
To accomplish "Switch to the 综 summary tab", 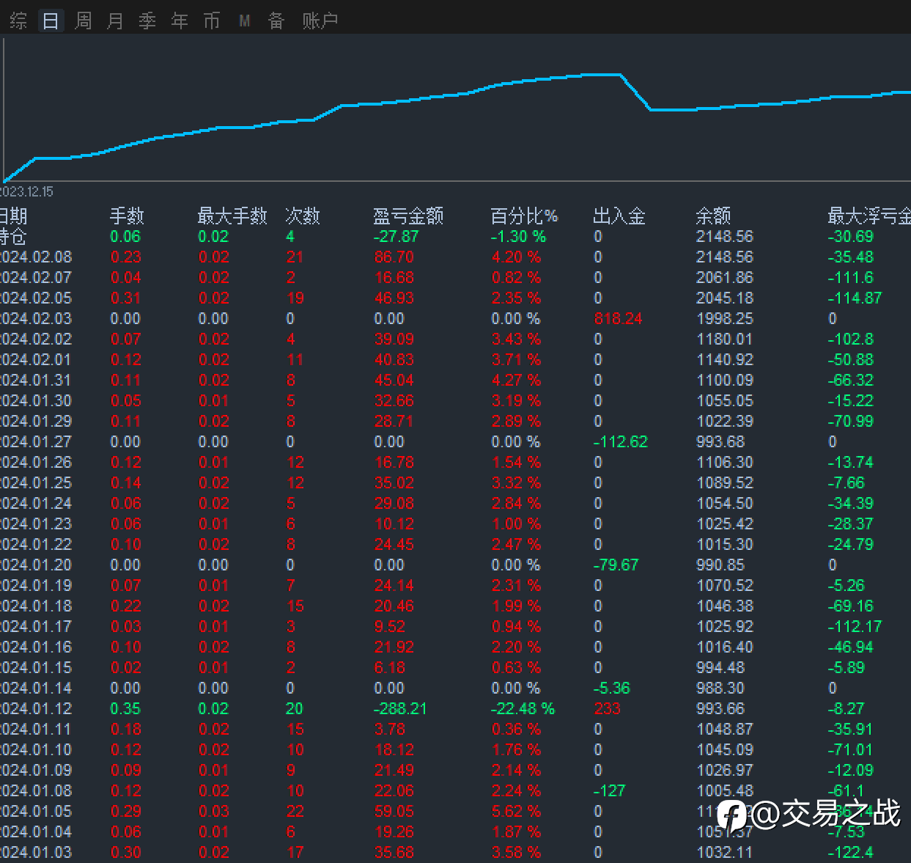I will (x=18, y=21).
